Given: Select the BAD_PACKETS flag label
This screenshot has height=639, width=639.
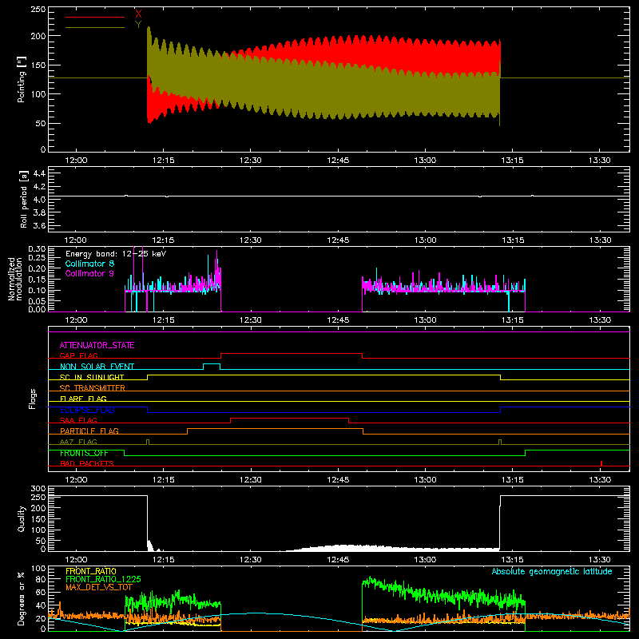Looking at the screenshot, I should tap(87, 463).
